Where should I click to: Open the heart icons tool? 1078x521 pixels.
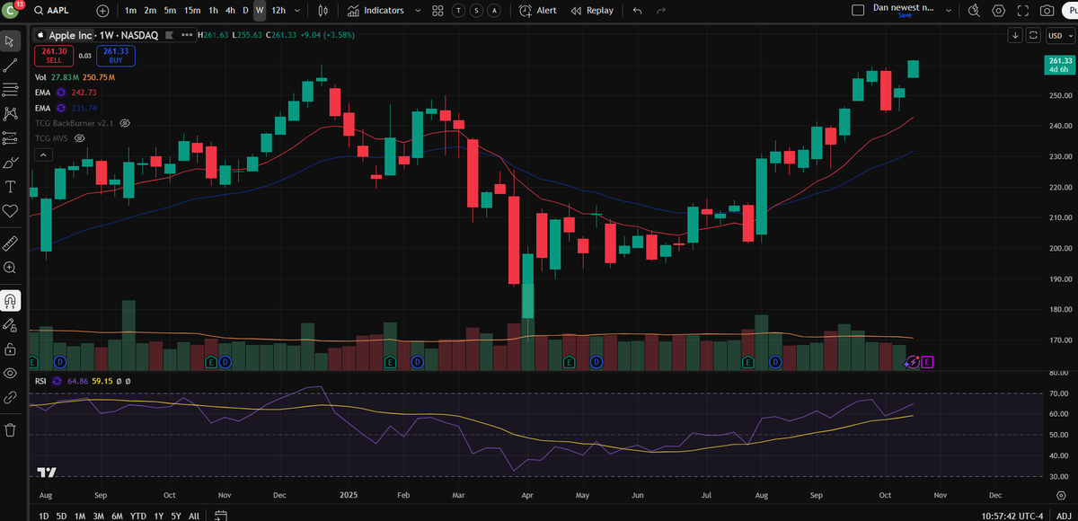(11, 211)
